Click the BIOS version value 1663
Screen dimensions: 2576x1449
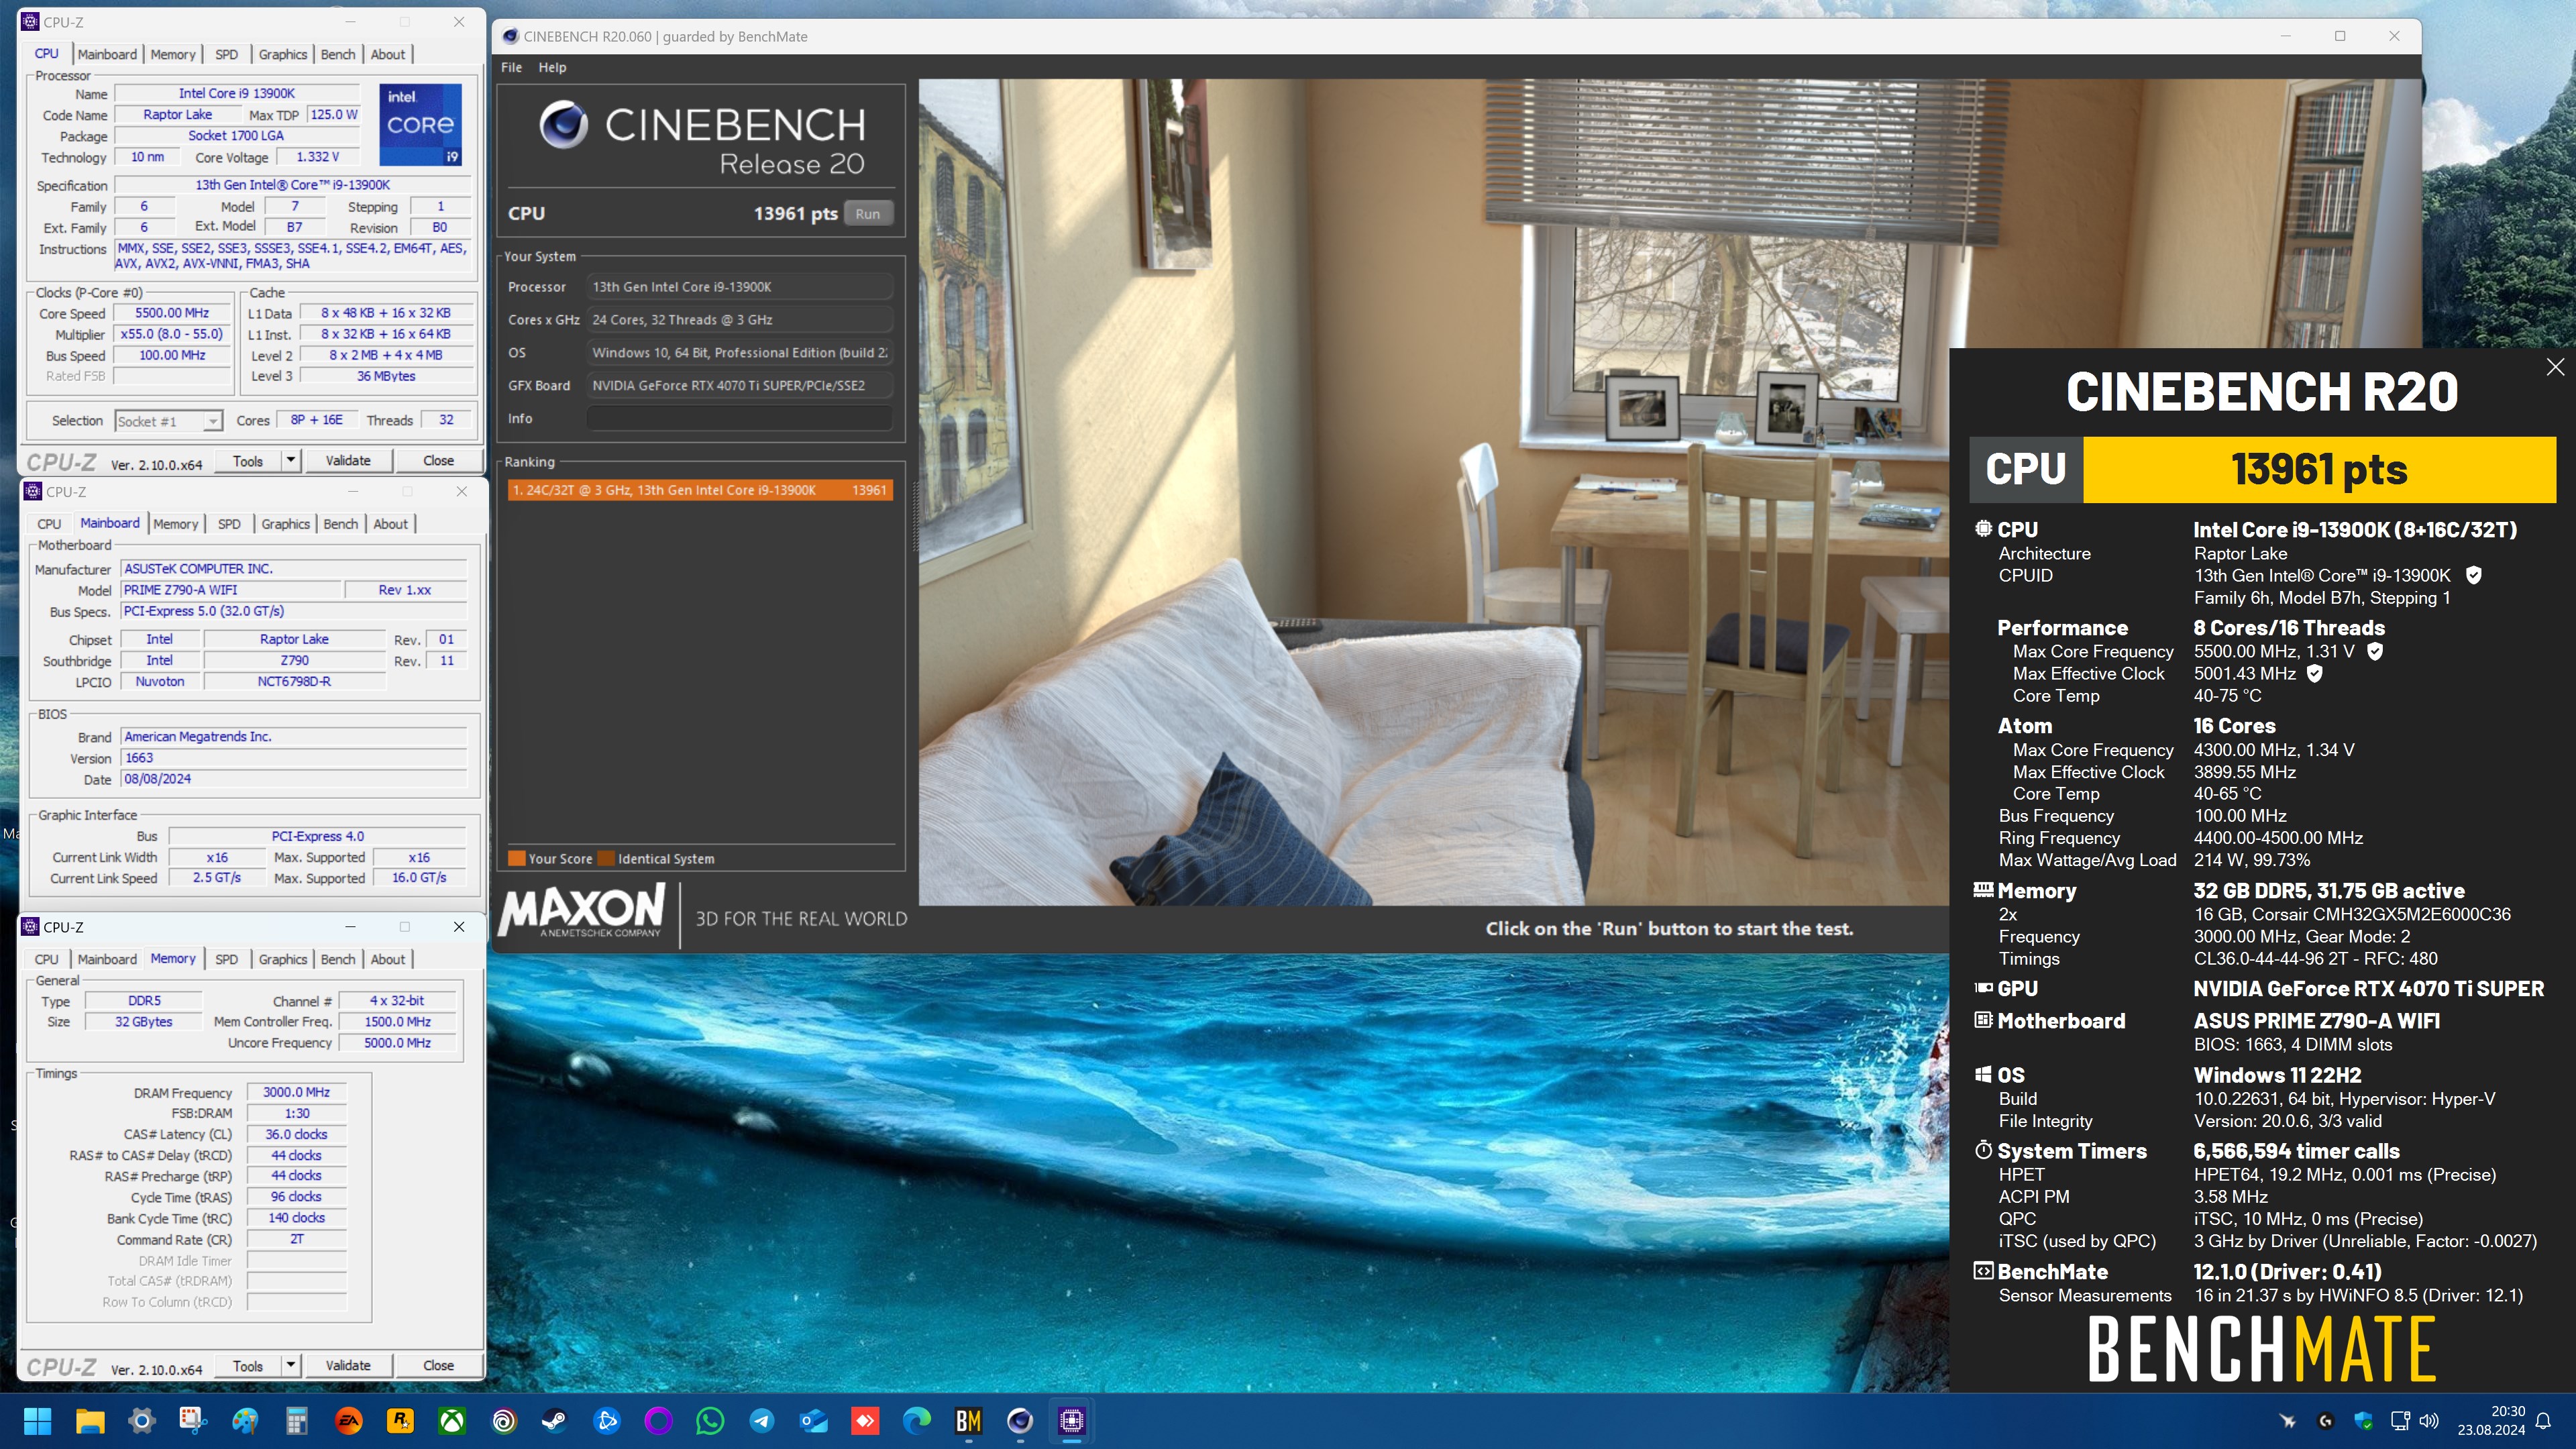point(294,758)
